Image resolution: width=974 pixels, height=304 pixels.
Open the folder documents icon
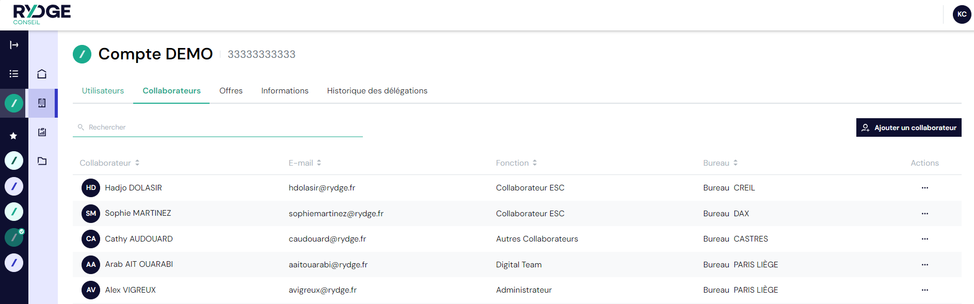(x=42, y=161)
